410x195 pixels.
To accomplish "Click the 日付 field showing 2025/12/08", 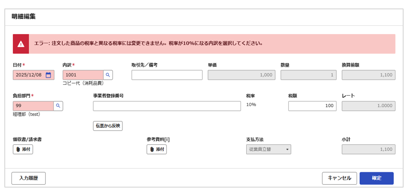I will pos(34,75).
